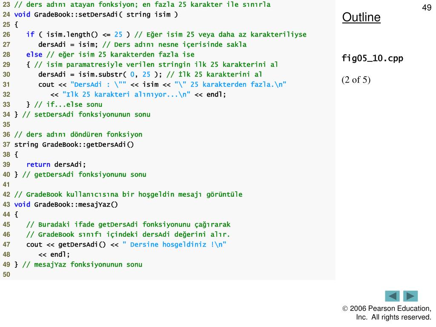436x327 pixels.
Task: Go to the previous slide arrow
Action: (x=392, y=296)
